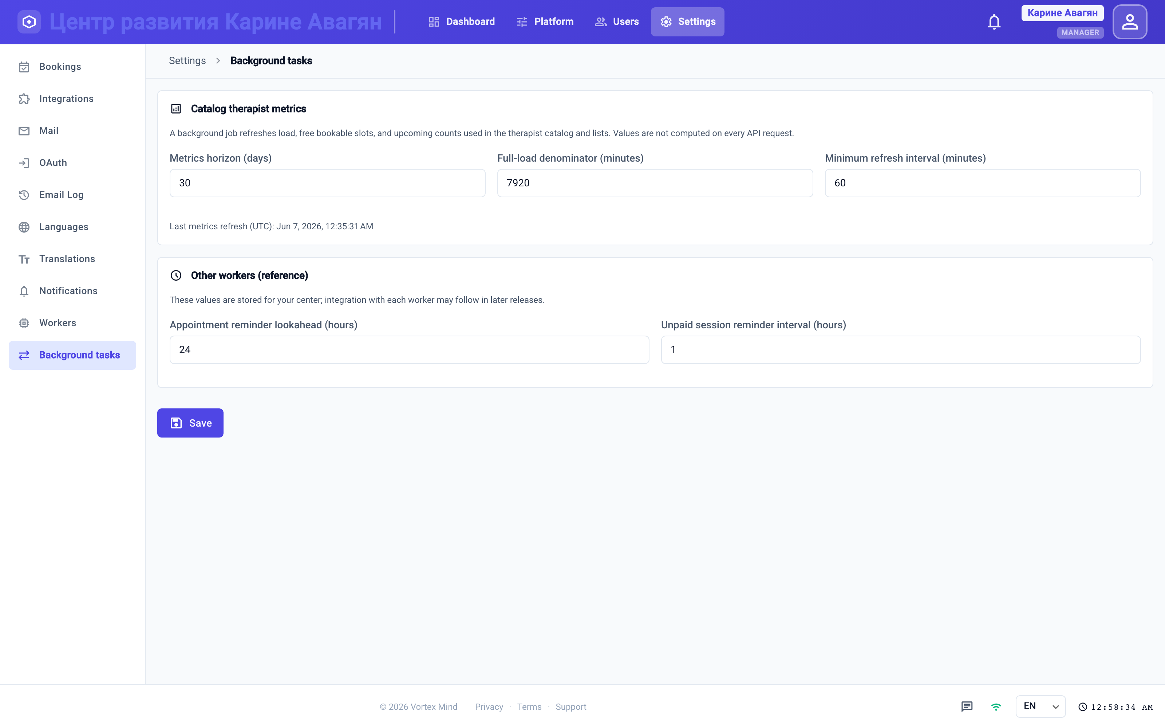Click the Other workers (reference) heading

click(249, 276)
